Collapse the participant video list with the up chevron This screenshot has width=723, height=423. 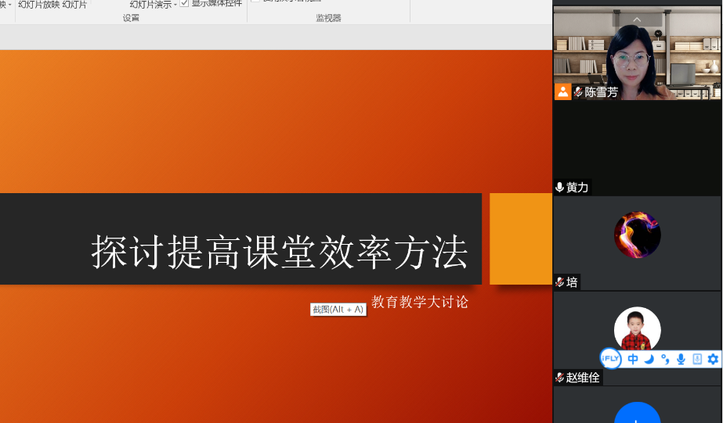click(637, 20)
